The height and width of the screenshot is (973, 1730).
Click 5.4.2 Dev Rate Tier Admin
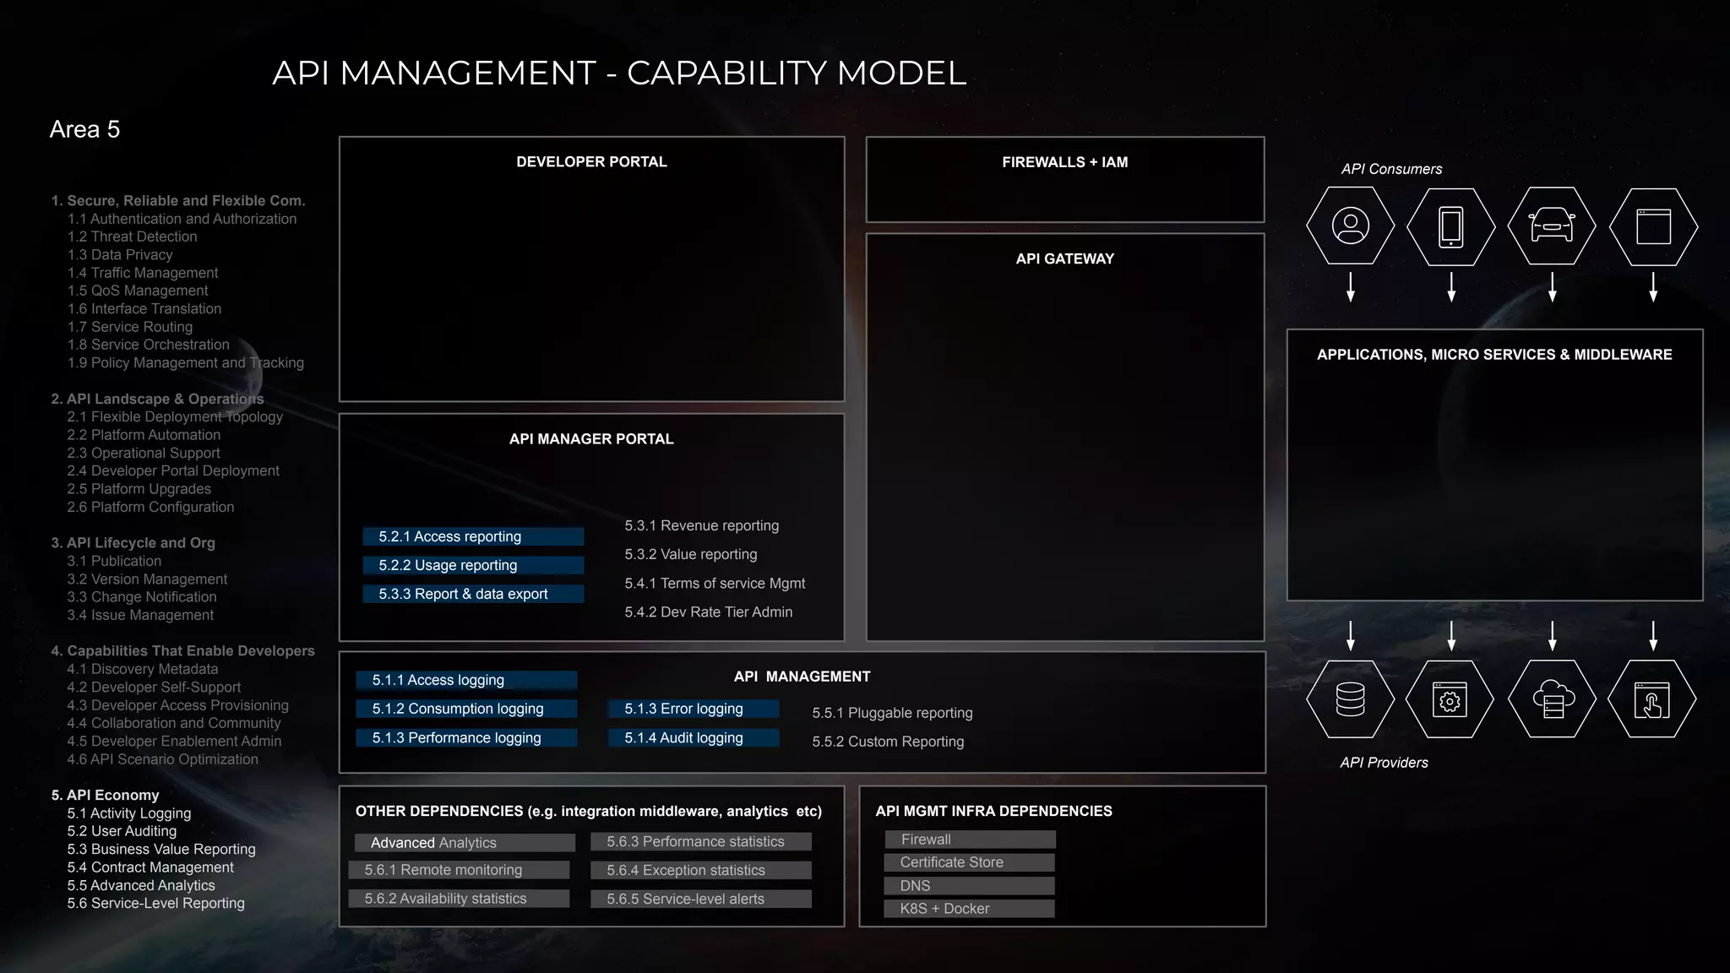708,612
